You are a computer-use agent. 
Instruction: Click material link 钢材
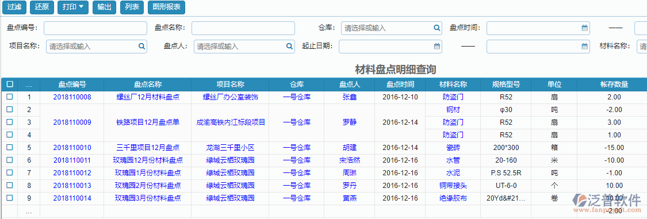click(x=453, y=109)
